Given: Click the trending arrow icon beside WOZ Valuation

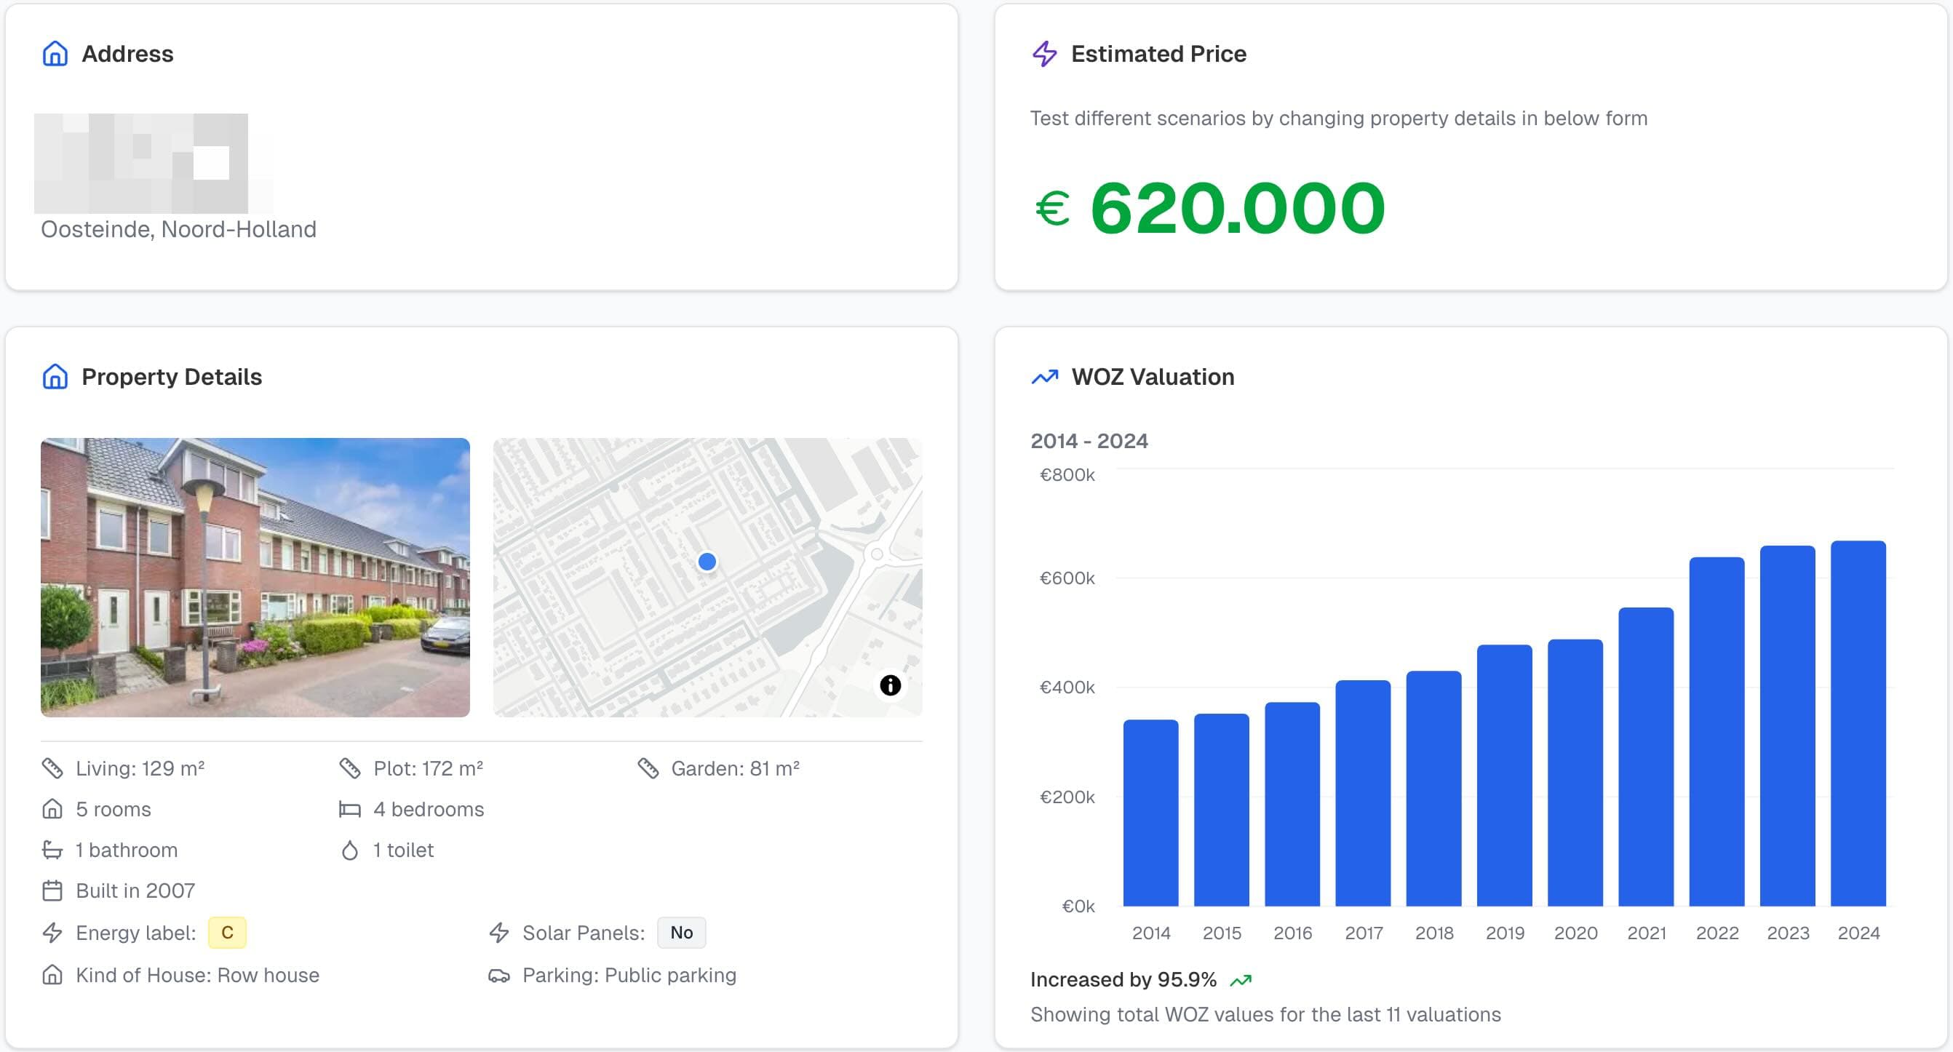Looking at the screenshot, I should click(x=1044, y=376).
